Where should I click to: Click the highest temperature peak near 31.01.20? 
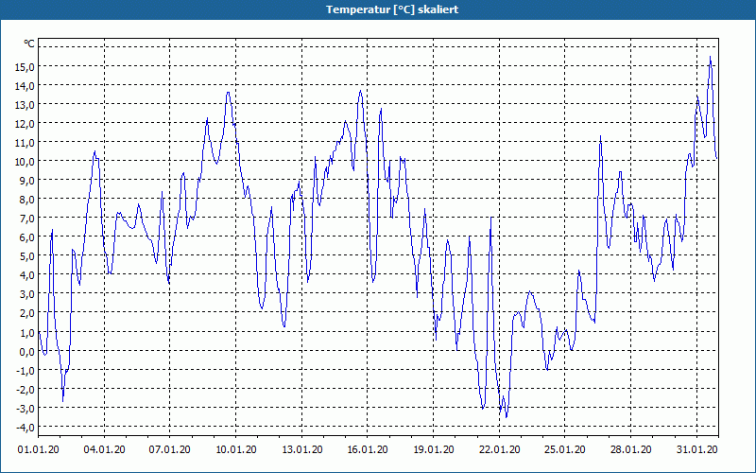(710, 57)
